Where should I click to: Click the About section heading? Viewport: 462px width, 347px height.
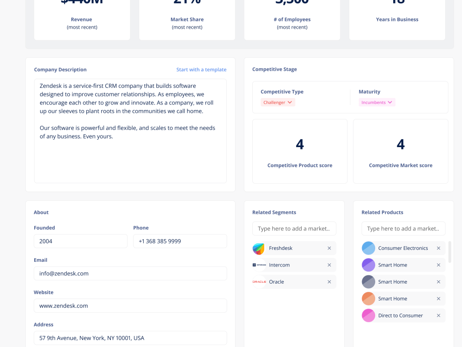click(x=41, y=212)
